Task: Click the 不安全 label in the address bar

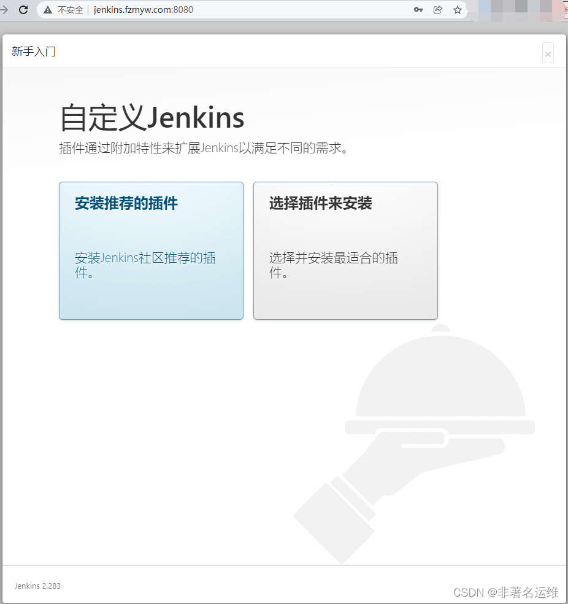Action: [x=71, y=10]
